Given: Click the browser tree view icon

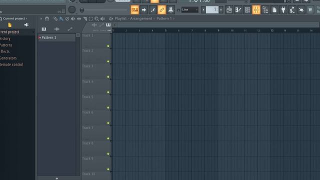Looking at the screenshot, I should pos(265,10).
